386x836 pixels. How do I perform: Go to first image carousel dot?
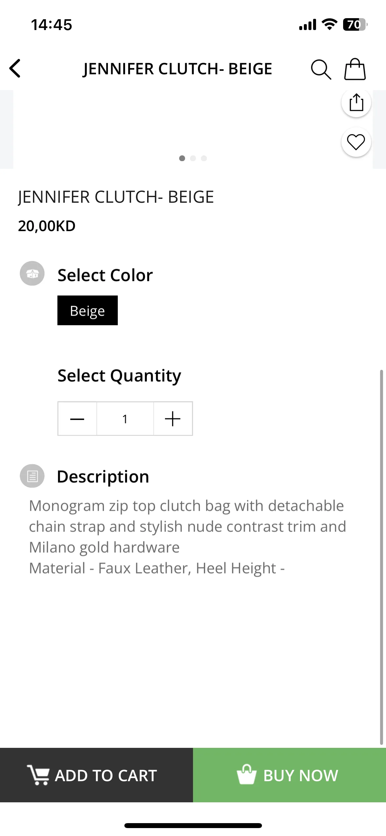coord(182,158)
